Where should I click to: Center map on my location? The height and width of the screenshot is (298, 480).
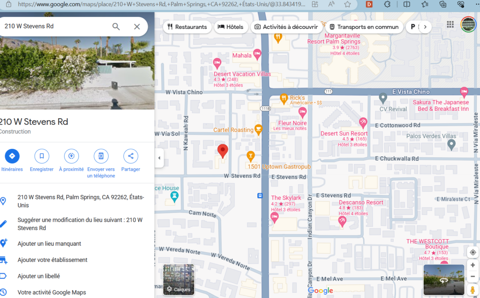click(472, 253)
